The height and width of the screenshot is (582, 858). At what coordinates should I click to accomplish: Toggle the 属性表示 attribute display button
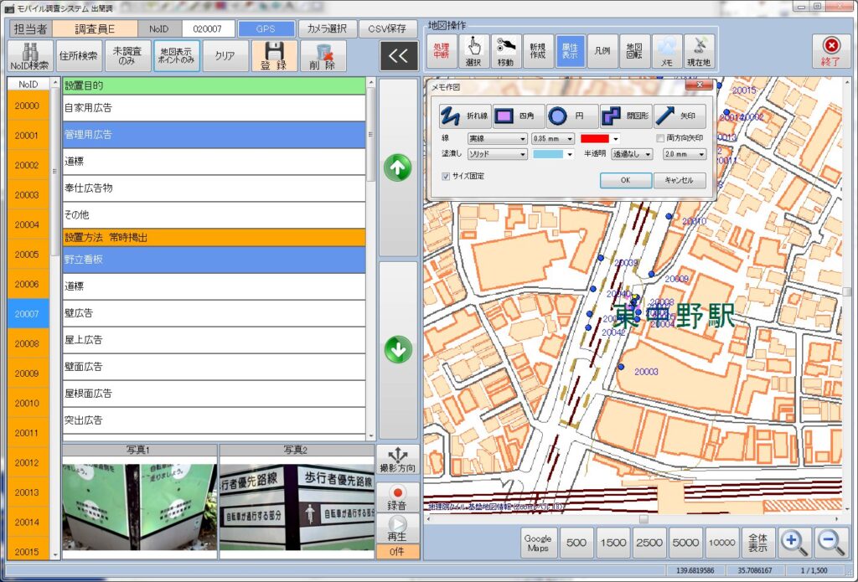[571, 51]
